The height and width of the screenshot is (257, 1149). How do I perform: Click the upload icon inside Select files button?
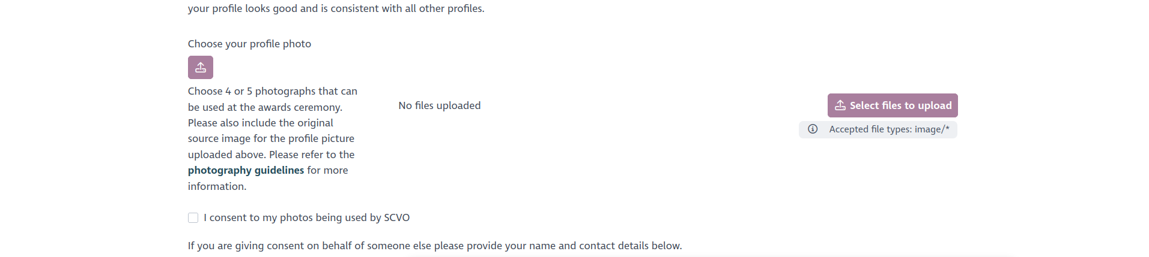coord(840,105)
